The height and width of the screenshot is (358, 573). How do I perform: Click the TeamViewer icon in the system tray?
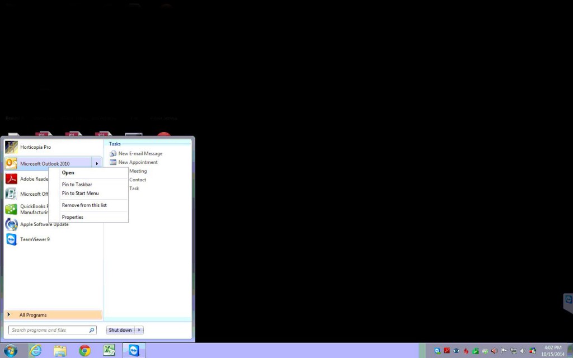[x=438, y=351]
